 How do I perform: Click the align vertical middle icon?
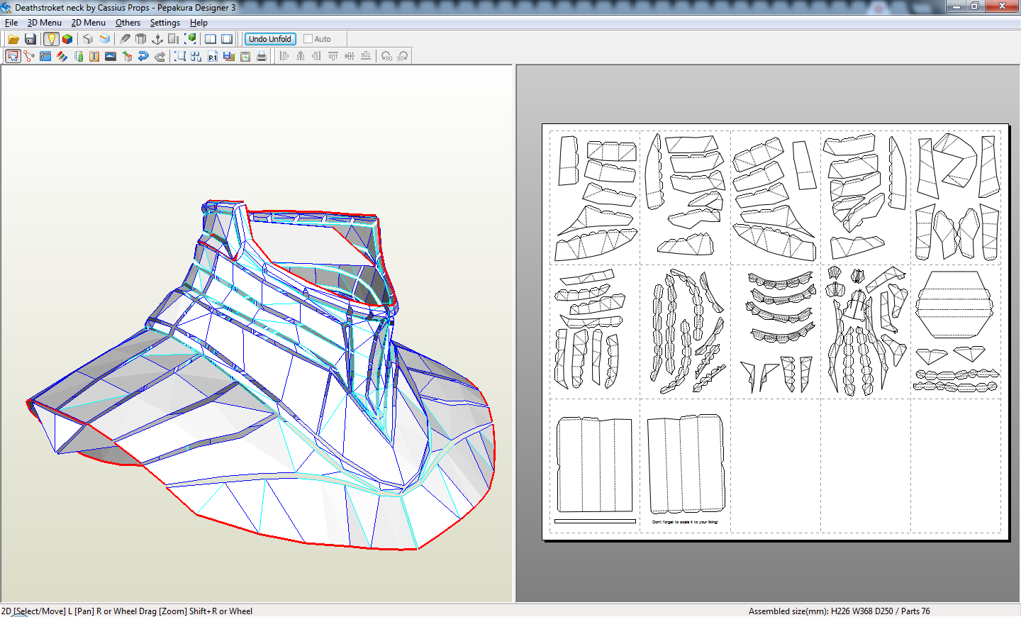(x=350, y=56)
